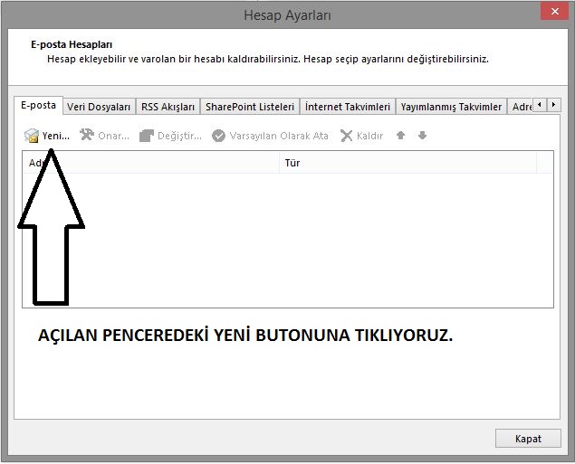Select the E-posta tab

point(38,105)
